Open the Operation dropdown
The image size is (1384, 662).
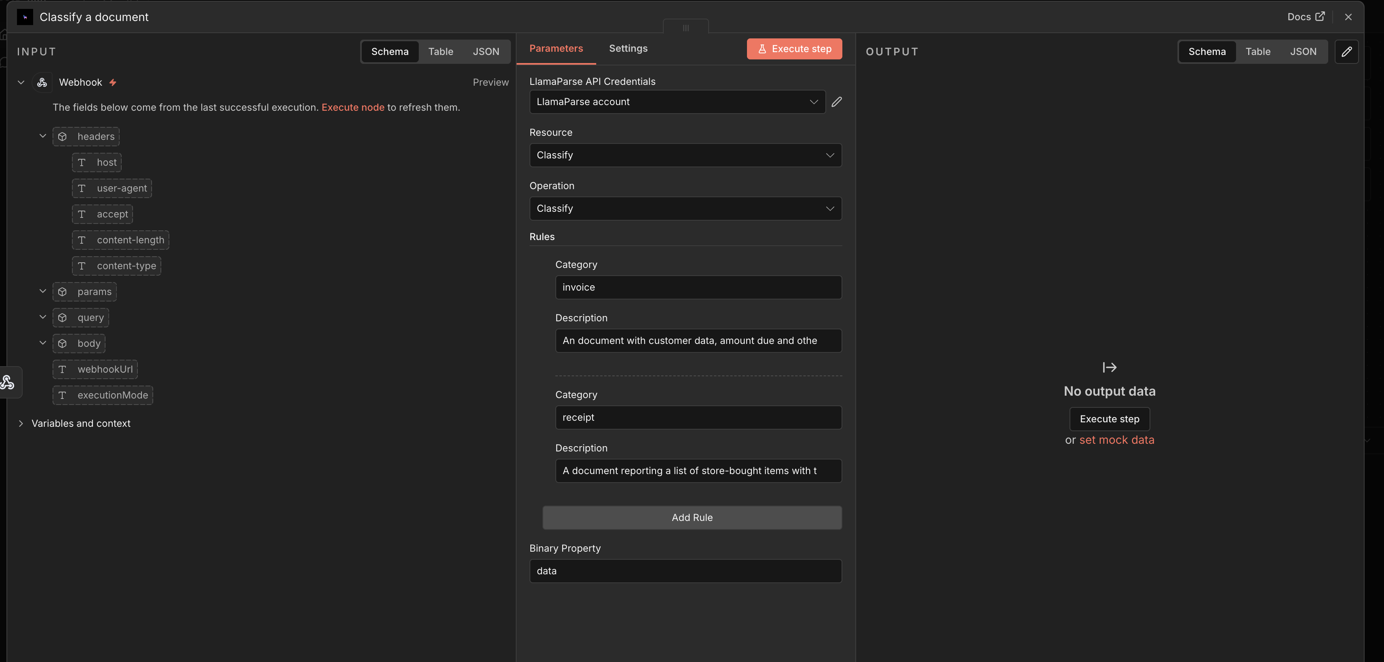686,208
